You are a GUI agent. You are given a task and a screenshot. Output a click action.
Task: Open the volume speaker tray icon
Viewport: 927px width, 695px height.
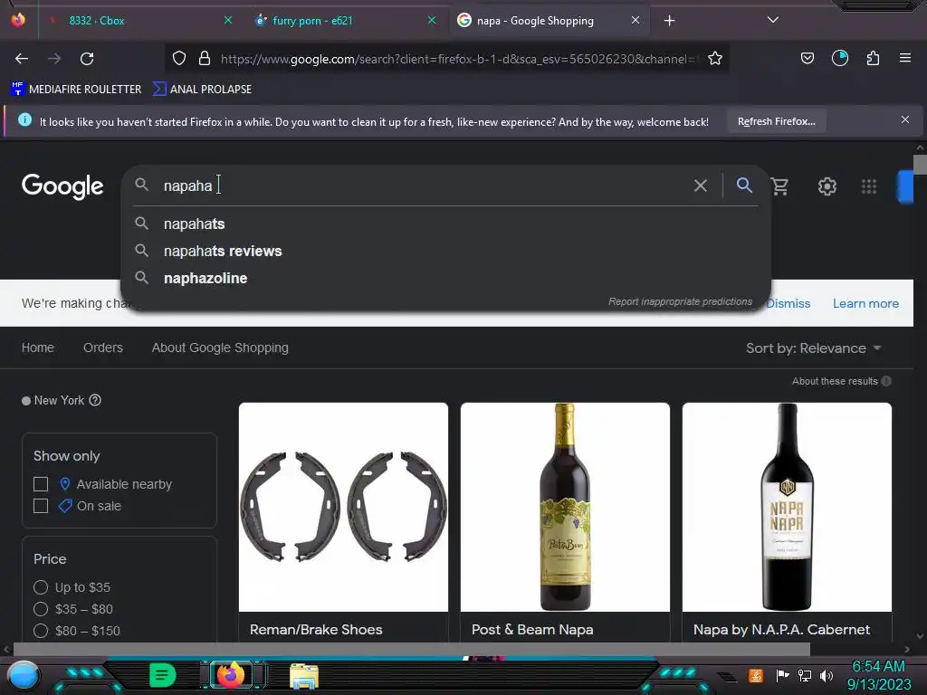(x=827, y=675)
